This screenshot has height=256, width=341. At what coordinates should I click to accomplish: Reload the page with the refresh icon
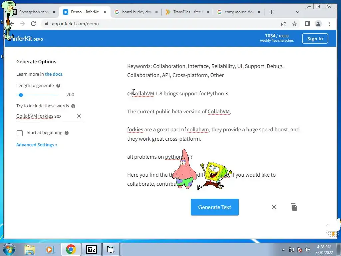[33, 24]
